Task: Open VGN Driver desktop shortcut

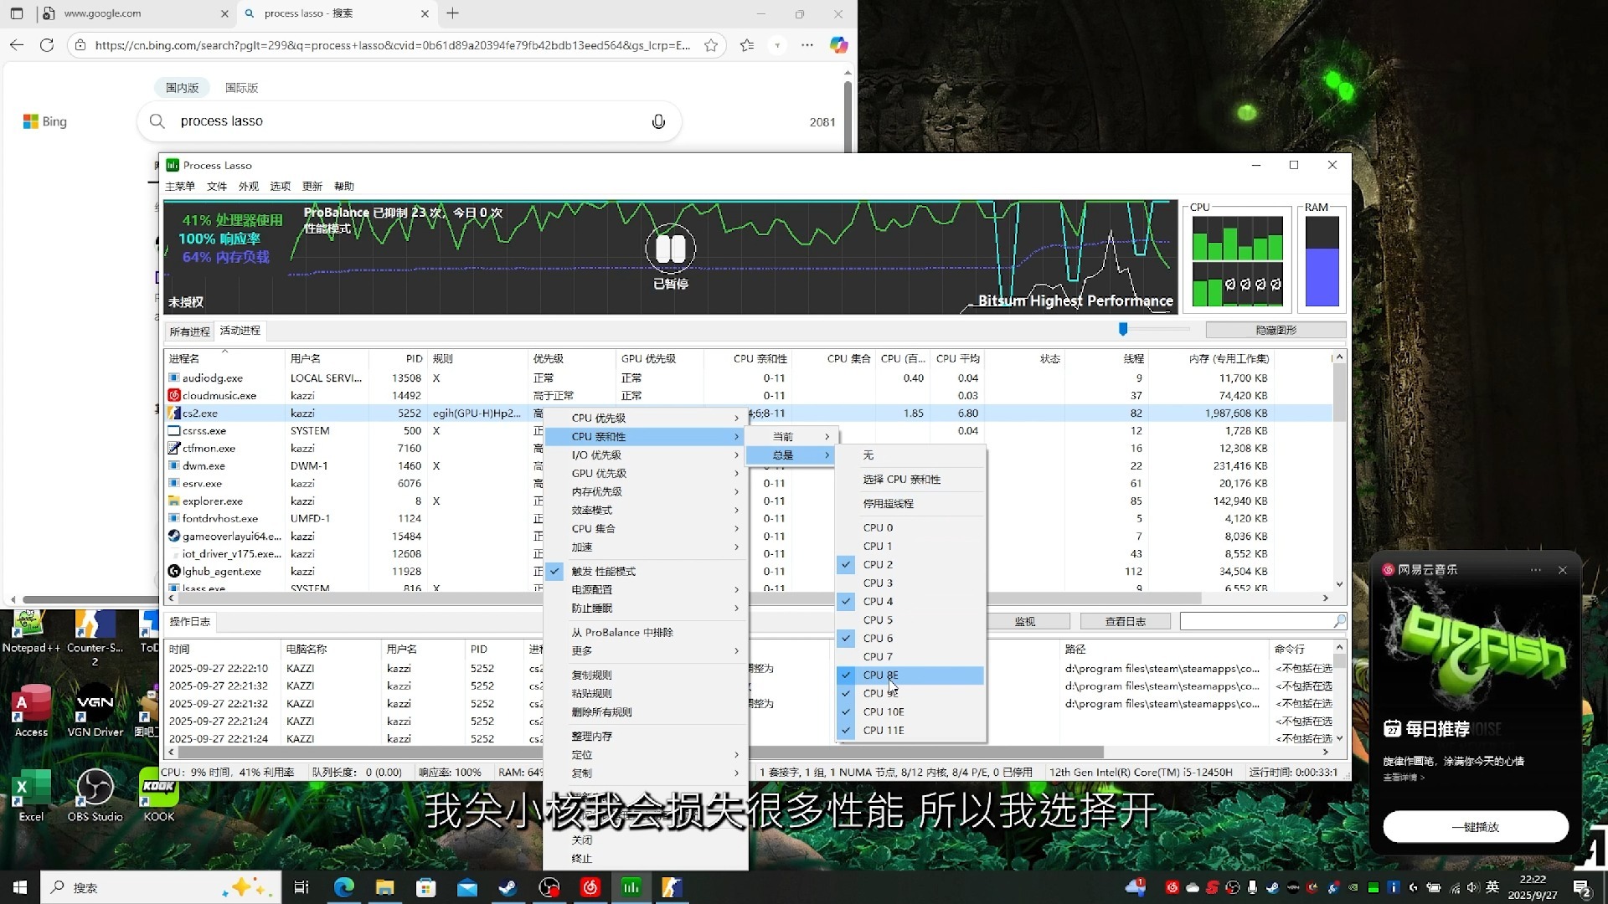Action: click(95, 711)
